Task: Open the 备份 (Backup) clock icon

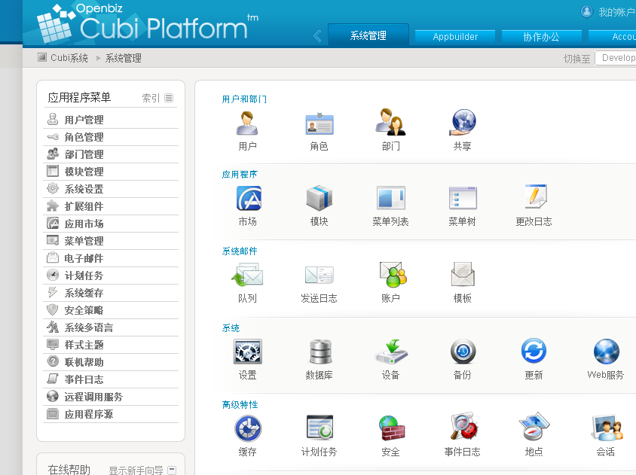Action: tap(463, 351)
